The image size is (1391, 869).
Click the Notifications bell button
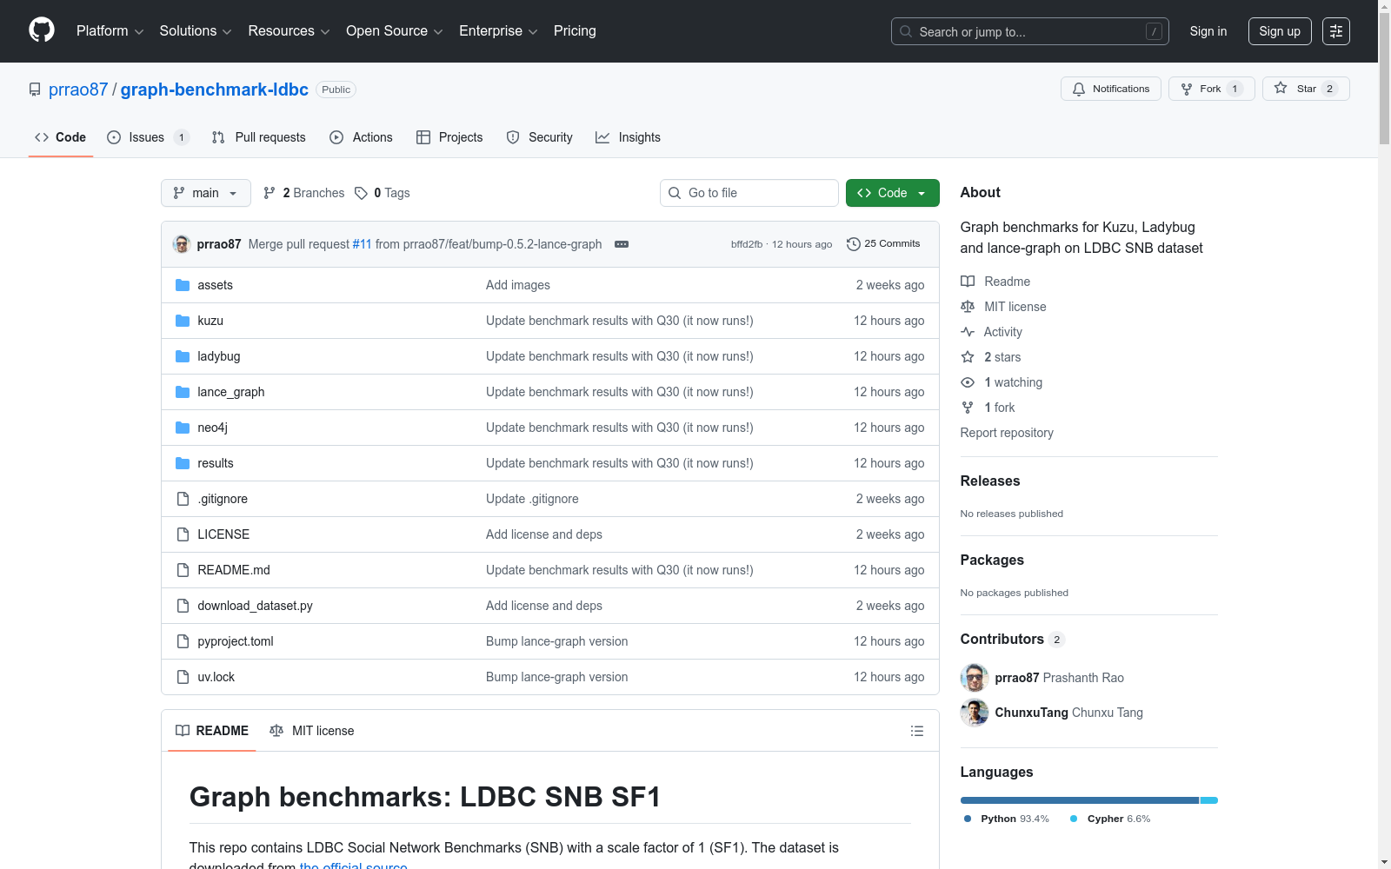[x=1111, y=89]
